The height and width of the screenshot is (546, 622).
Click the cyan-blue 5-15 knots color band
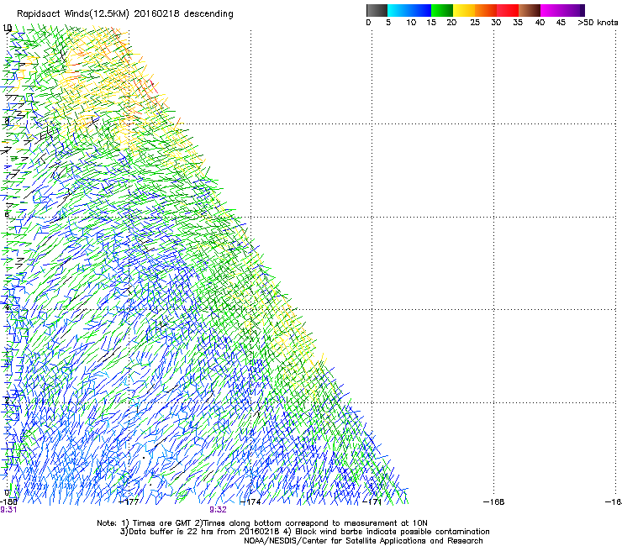409,10
